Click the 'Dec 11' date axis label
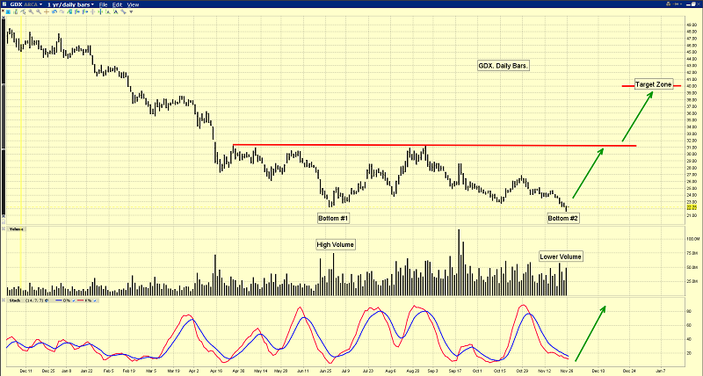The image size is (703, 376). (26, 371)
